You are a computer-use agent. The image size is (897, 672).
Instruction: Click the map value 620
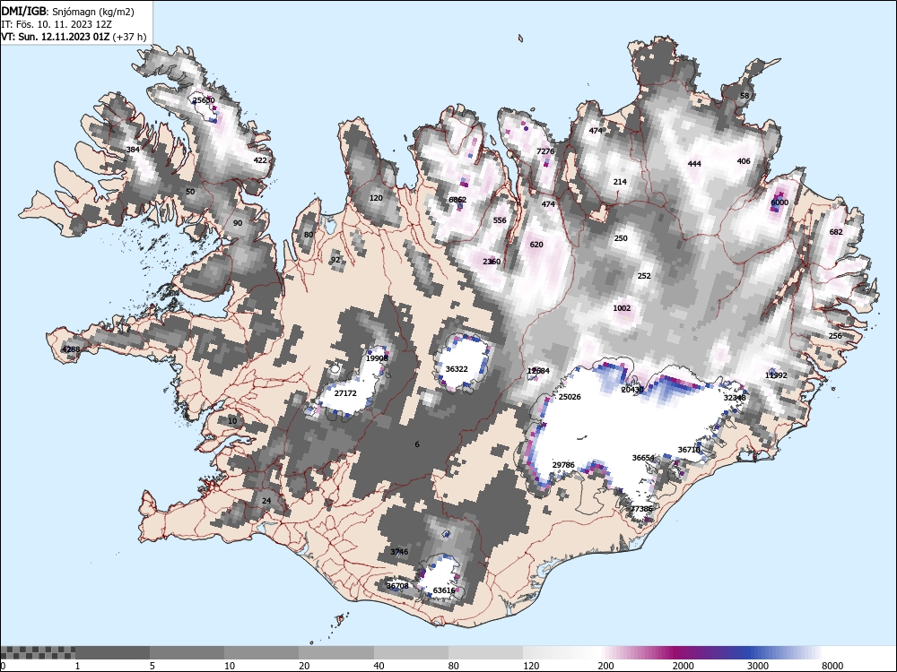pyautogui.click(x=536, y=244)
